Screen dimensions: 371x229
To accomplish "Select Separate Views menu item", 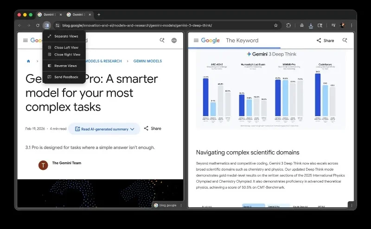I will click(x=66, y=36).
